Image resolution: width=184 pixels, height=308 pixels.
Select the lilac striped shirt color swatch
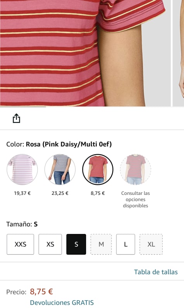coord(22,170)
